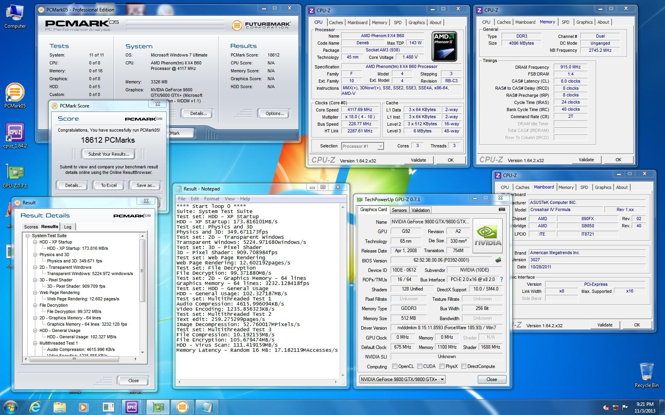665x415 pixels.
Task: Click the Windows Start orb
Action: [11, 407]
